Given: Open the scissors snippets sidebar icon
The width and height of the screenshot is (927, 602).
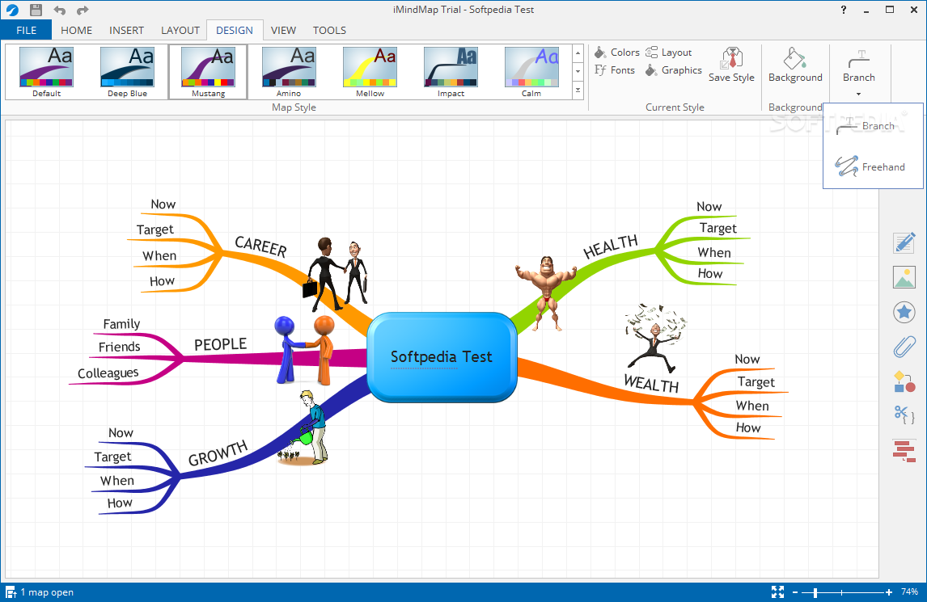Looking at the screenshot, I should (x=904, y=415).
